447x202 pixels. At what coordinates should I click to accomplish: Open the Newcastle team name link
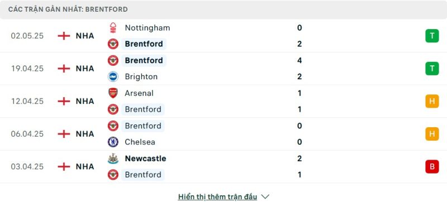tap(145, 158)
